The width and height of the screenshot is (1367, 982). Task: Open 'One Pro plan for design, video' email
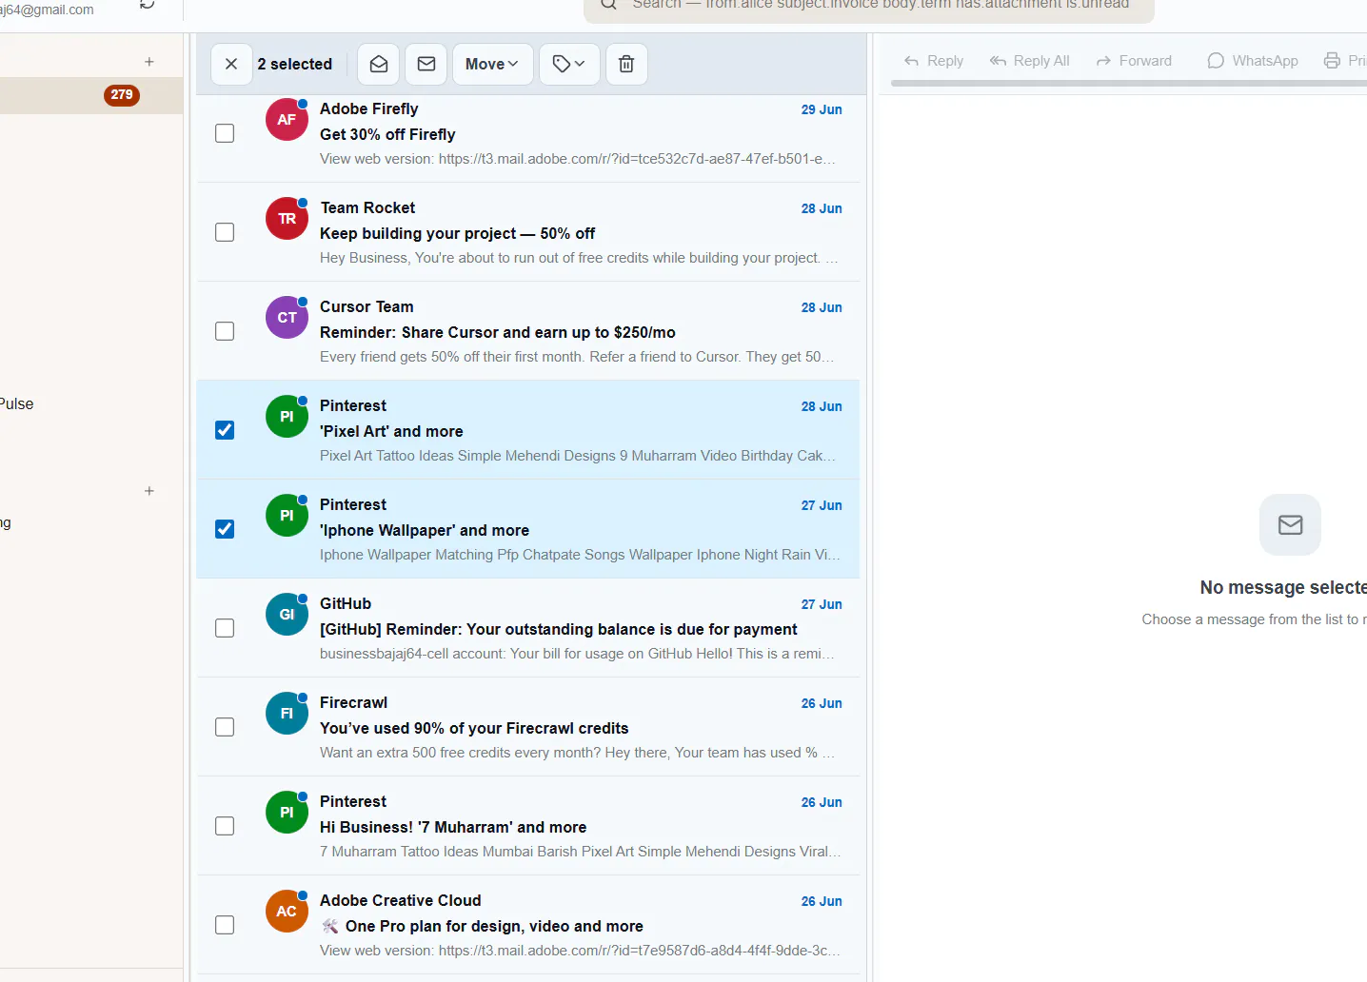click(528, 925)
